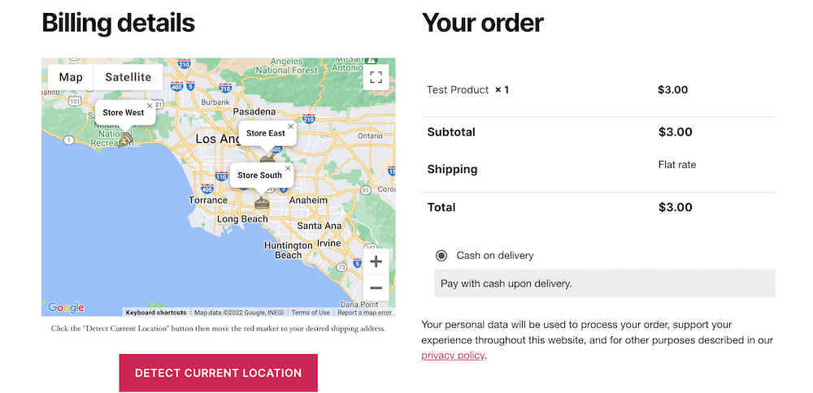The width and height of the screenshot is (813, 393).
Task: Open the Google logo link on map
Action: click(66, 308)
